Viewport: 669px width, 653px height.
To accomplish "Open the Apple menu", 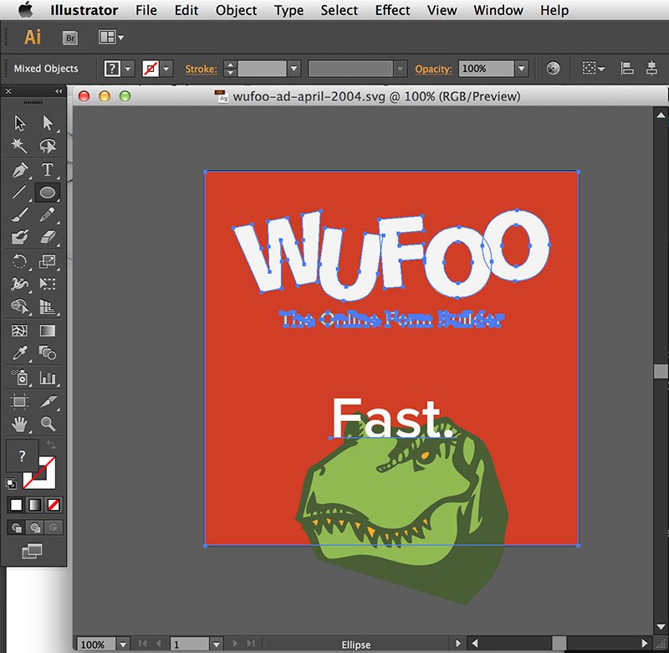I will click(26, 10).
